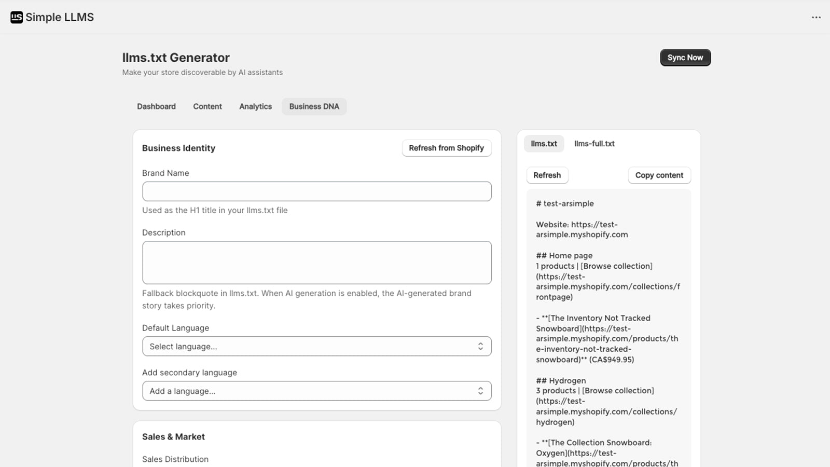Open the Content tab

tap(207, 106)
